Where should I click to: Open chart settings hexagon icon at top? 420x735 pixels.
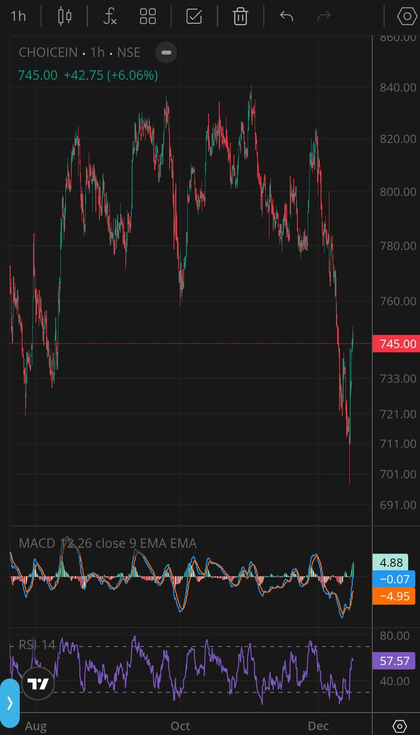[407, 16]
